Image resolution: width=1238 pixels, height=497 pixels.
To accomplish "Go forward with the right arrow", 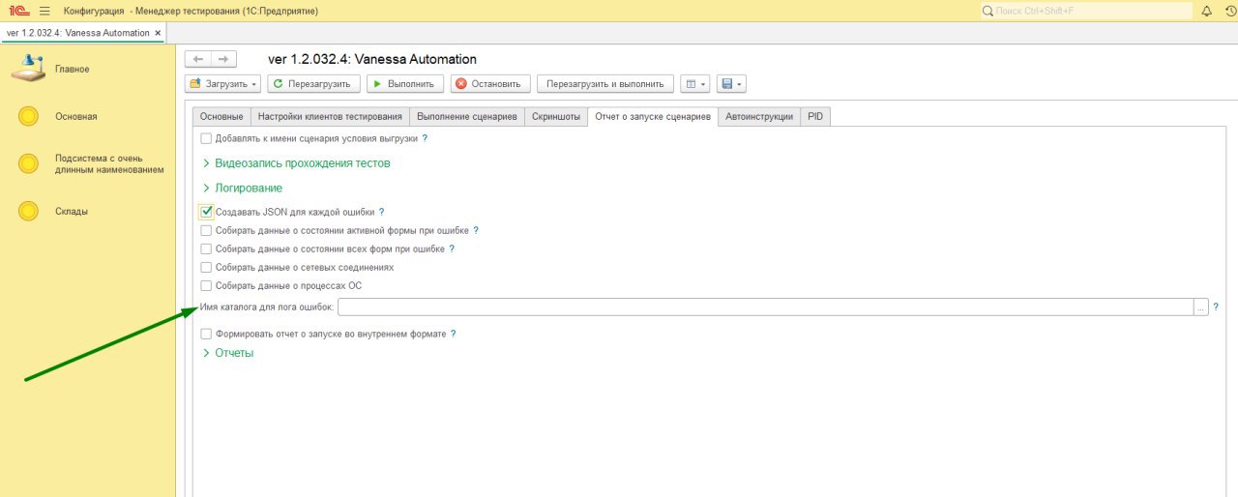I will [222, 59].
